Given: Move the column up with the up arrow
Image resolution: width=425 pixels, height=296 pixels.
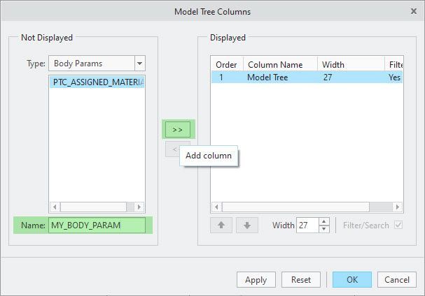Looking at the screenshot, I should click(221, 225).
